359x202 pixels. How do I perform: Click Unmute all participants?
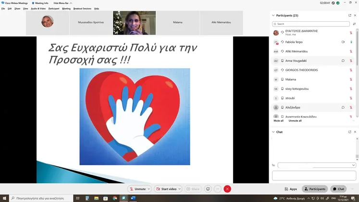(x=295, y=121)
